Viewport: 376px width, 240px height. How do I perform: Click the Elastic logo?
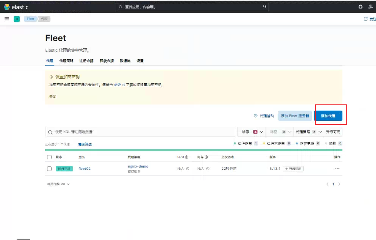(x=16, y=7)
